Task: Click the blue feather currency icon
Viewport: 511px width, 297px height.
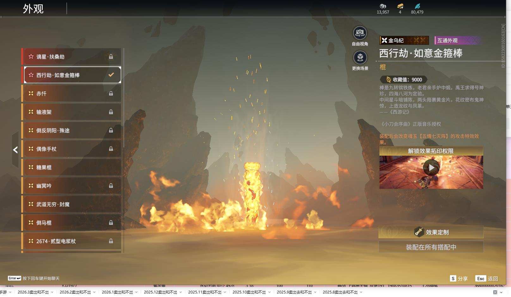Action: pyautogui.click(x=417, y=6)
